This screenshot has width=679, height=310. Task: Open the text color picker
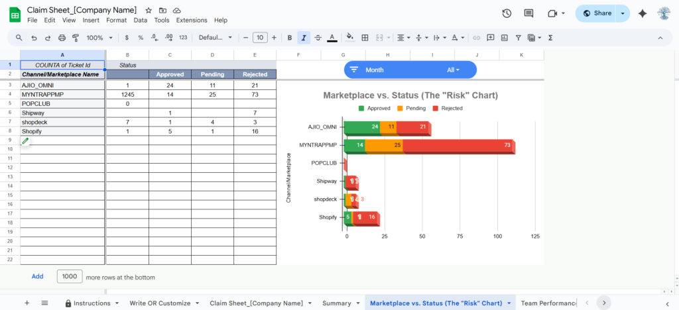pyautogui.click(x=332, y=38)
